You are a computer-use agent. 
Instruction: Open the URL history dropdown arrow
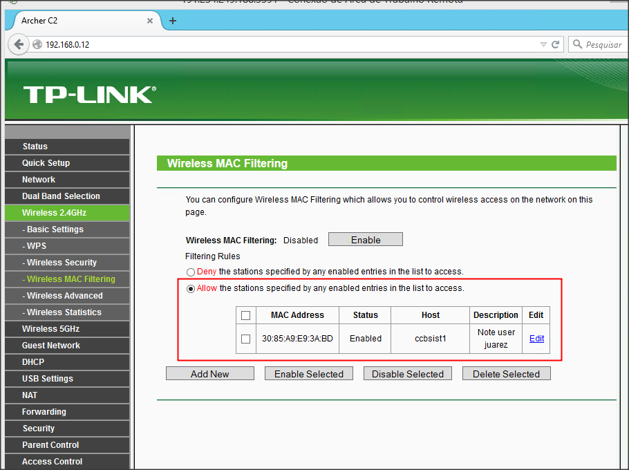pyautogui.click(x=543, y=44)
